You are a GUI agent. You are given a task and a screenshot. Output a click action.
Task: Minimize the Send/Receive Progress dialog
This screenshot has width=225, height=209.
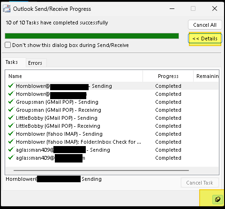point(172,8)
